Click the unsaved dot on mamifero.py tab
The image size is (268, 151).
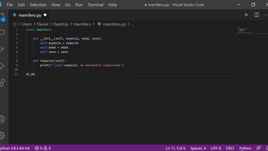tap(45, 15)
